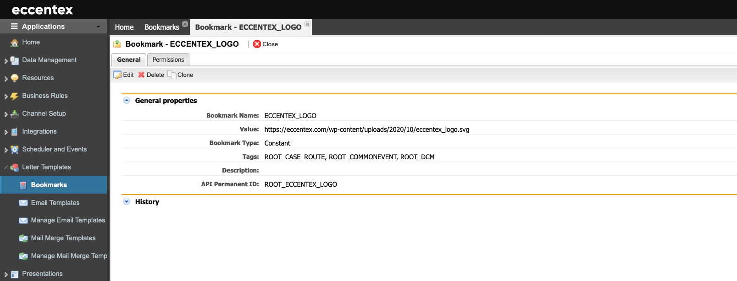Image resolution: width=737 pixels, height=281 pixels.
Task: Close the Bookmarks tab with its x
Action: pos(185,24)
